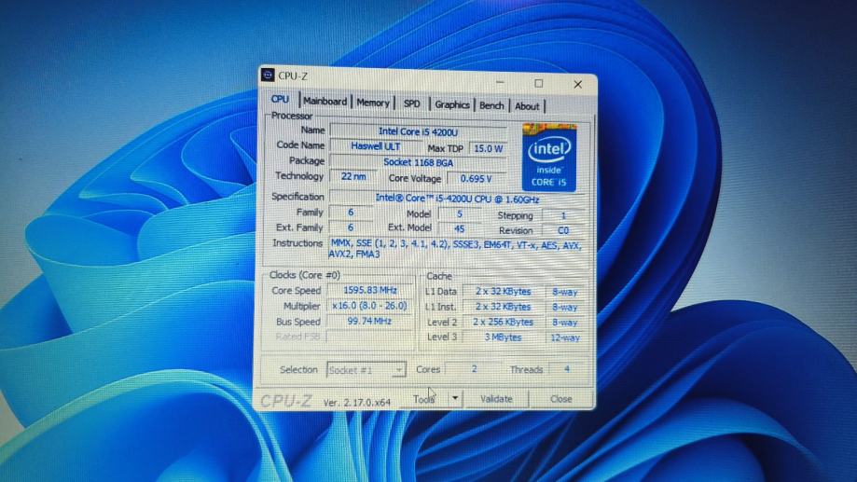The width and height of the screenshot is (857, 482).
Task: Click the Intel Core i5 logo
Action: click(549, 158)
